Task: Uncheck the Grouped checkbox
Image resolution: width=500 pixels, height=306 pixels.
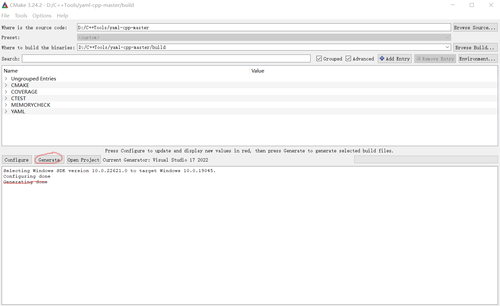Action: point(319,58)
